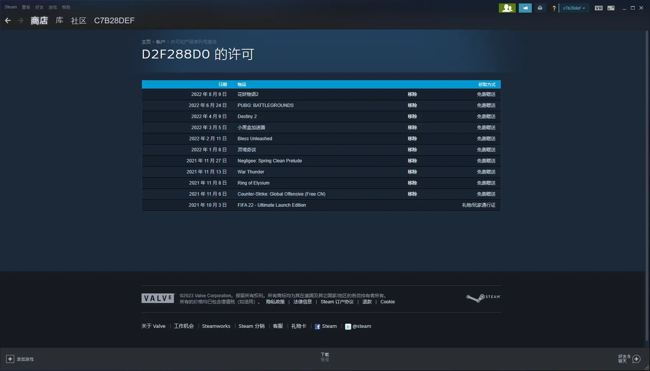The image size is (650, 371).
Task: Open the friends list green icon
Action: point(507,8)
